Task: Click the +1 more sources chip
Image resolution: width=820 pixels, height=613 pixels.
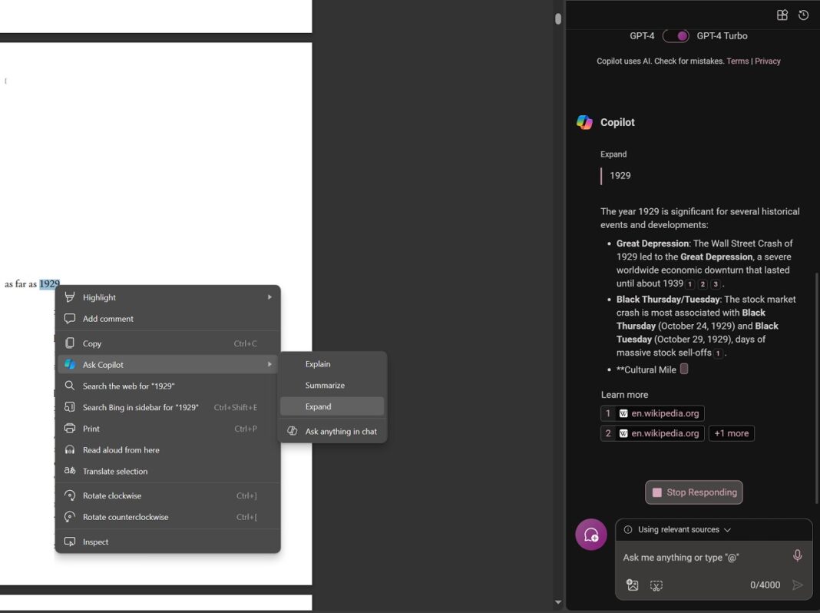Action: click(x=731, y=433)
